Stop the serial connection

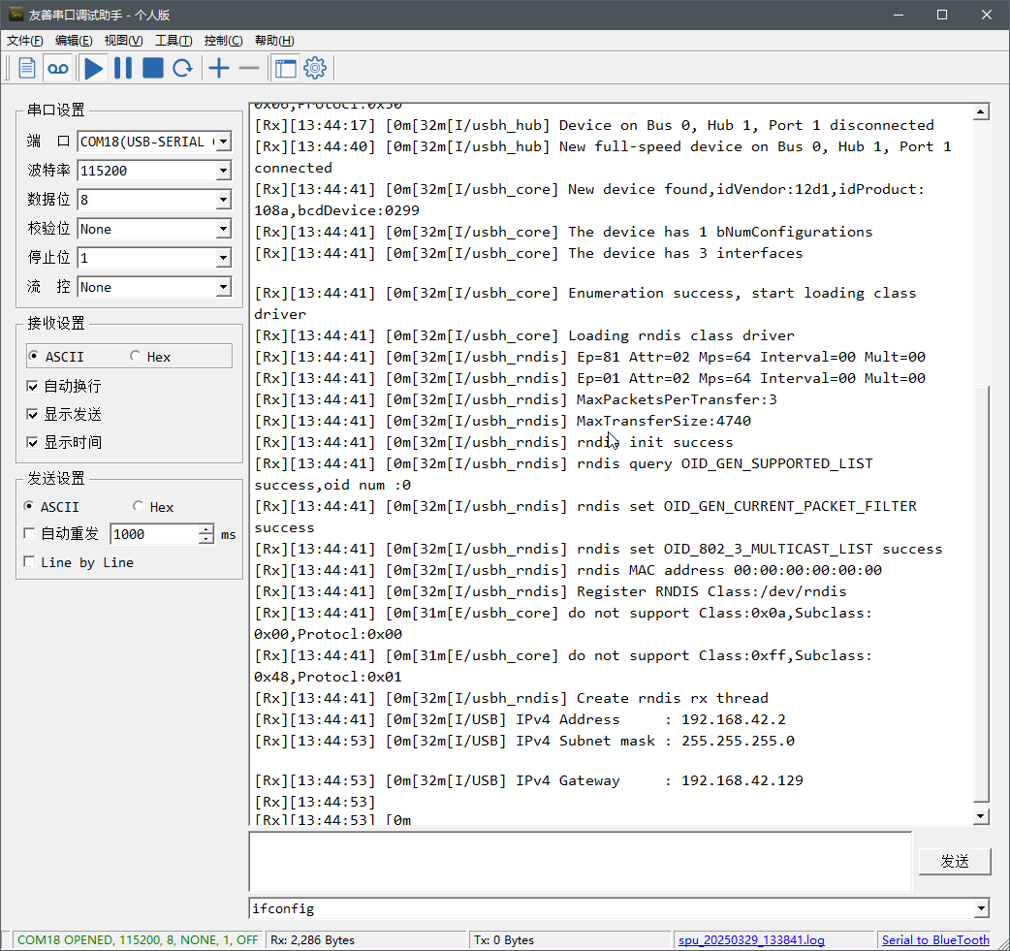[152, 68]
